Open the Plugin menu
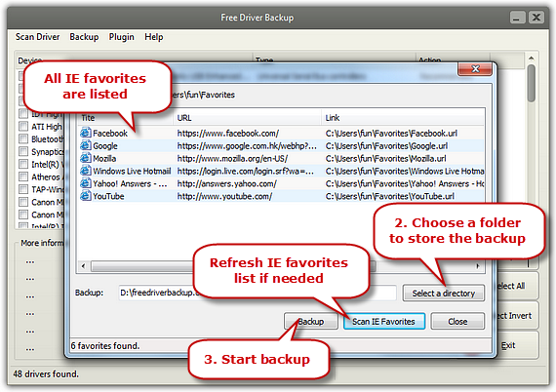Viewport: 556px width, 392px height. tap(121, 37)
